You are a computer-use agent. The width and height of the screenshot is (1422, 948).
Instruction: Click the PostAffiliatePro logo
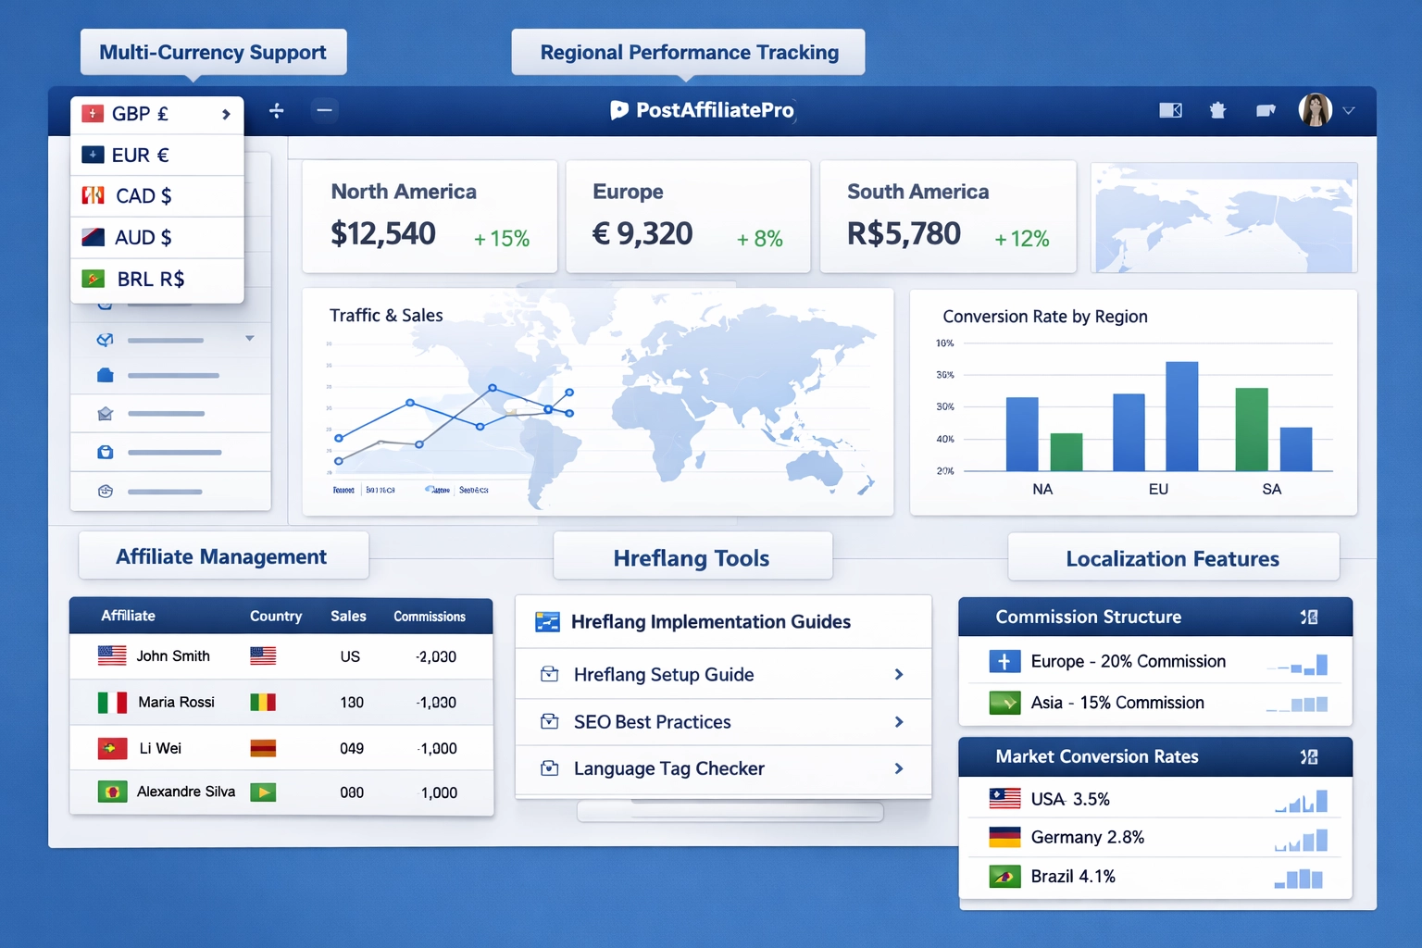[x=703, y=110]
